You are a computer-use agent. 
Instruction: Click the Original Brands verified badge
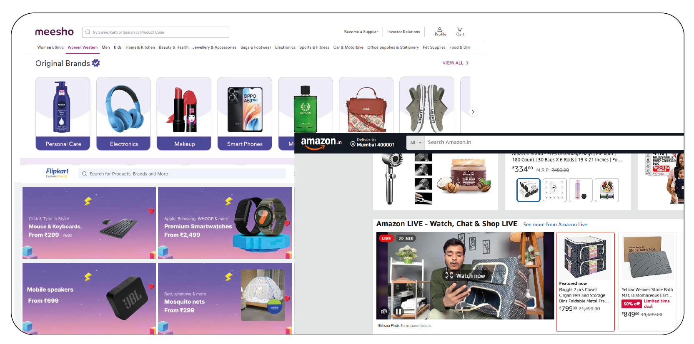click(x=96, y=63)
